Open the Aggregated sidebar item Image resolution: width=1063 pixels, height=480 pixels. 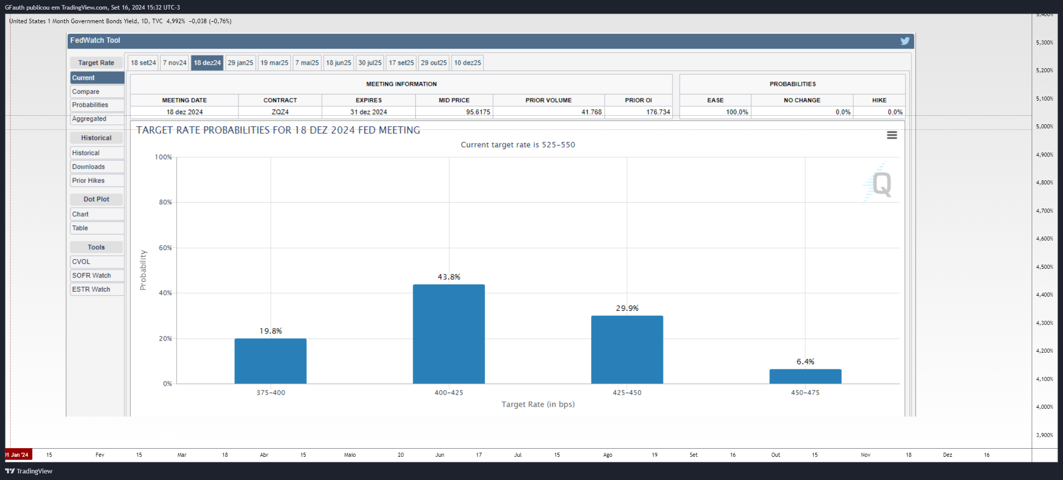(x=97, y=119)
